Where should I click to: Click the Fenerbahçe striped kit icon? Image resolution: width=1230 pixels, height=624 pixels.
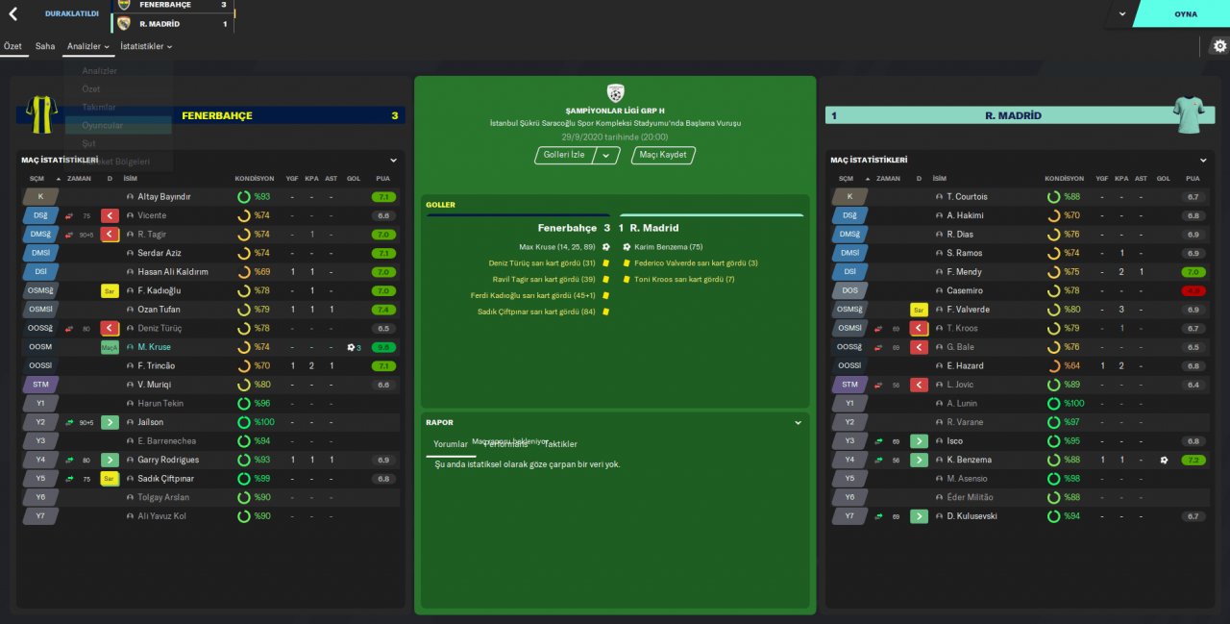[x=41, y=114]
